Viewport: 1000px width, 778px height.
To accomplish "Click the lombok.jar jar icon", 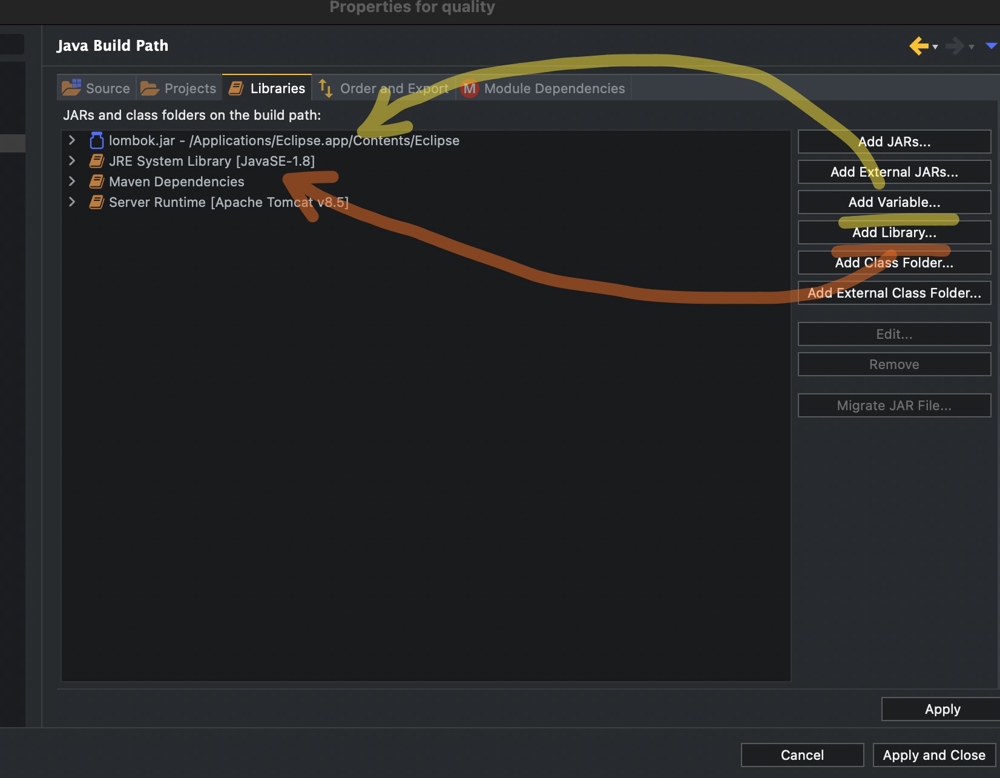I will click(x=96, y=140).
